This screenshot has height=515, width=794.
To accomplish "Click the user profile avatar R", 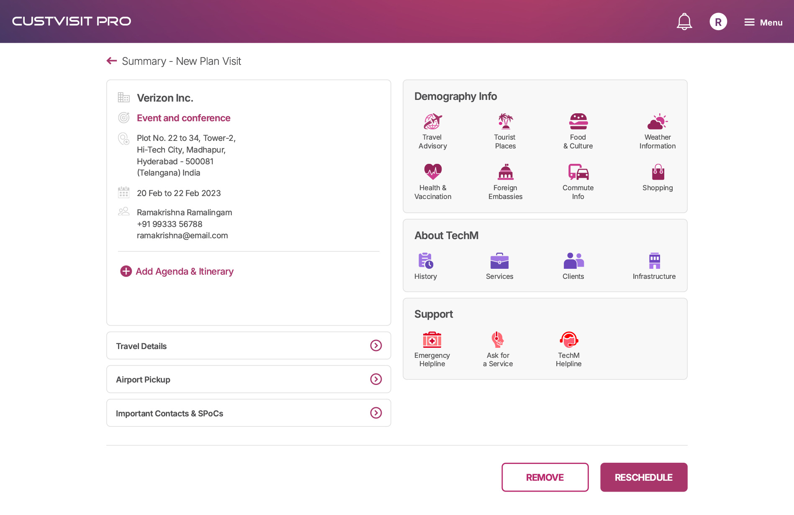I will (718, 22).
